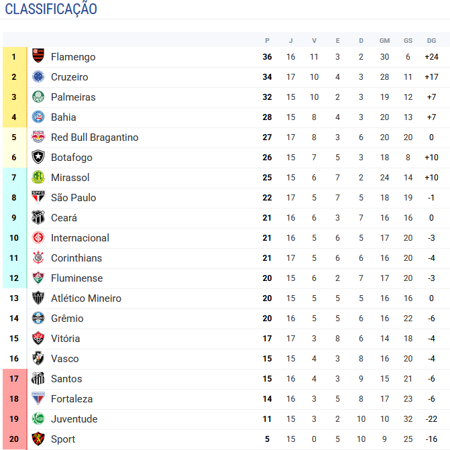Click the Corinthians club crest
Image resolution: width=450 pixels, height=450 pixels.
[38, 258]
